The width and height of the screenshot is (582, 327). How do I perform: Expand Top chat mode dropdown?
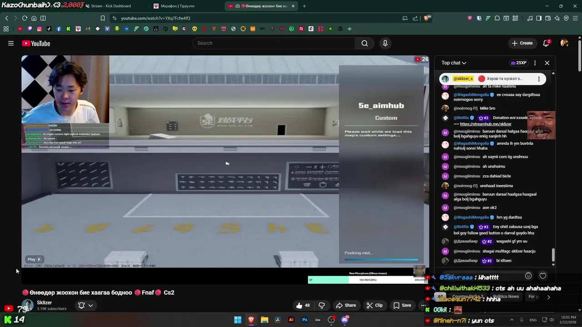click(x=454, y=63)
